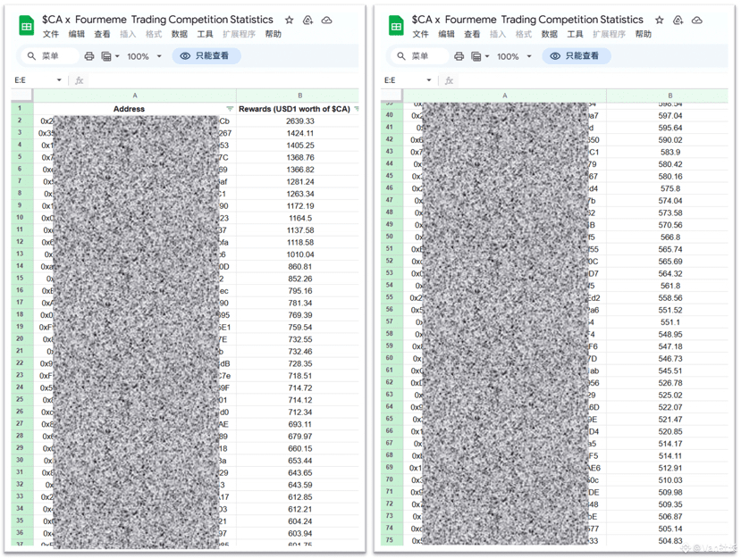This screenshot has height=558, width=741.
Task: Select cell with value 860.81
Action: click(x=299, y=267)
